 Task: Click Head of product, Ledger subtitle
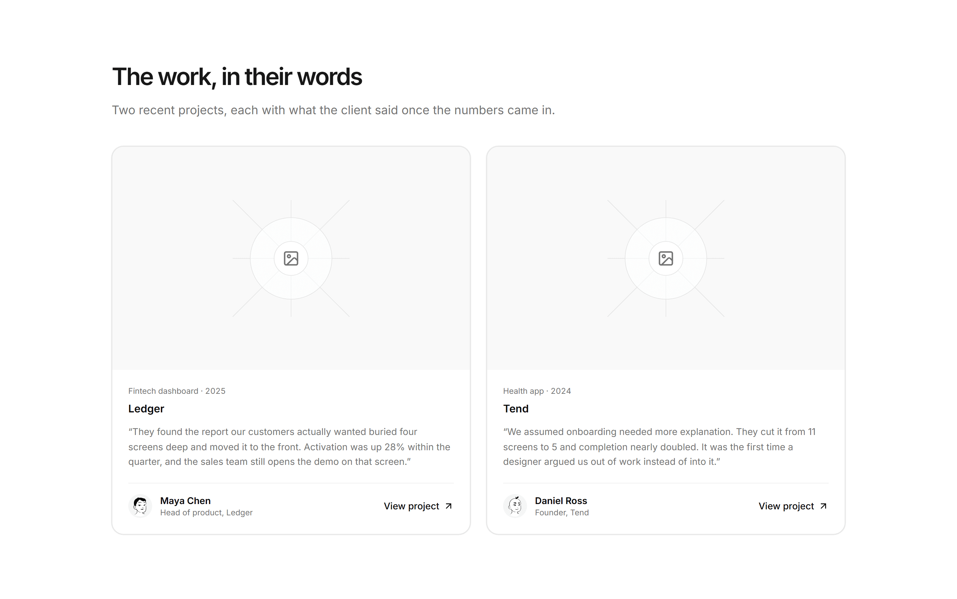tap(206, 512)
